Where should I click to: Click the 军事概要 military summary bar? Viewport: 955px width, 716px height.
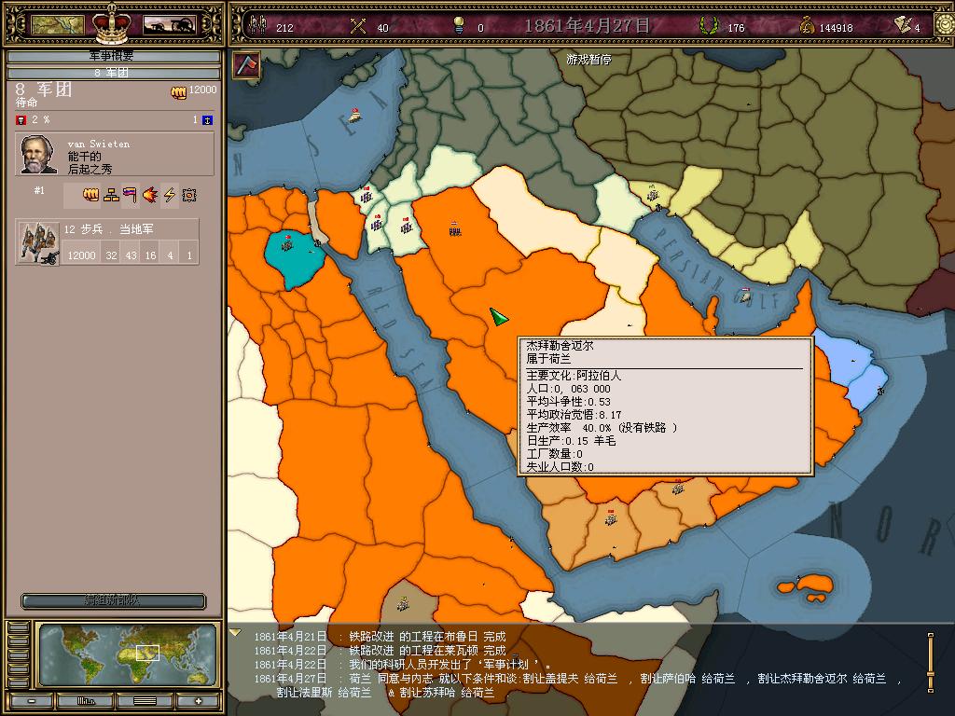(x=113, y=56)
